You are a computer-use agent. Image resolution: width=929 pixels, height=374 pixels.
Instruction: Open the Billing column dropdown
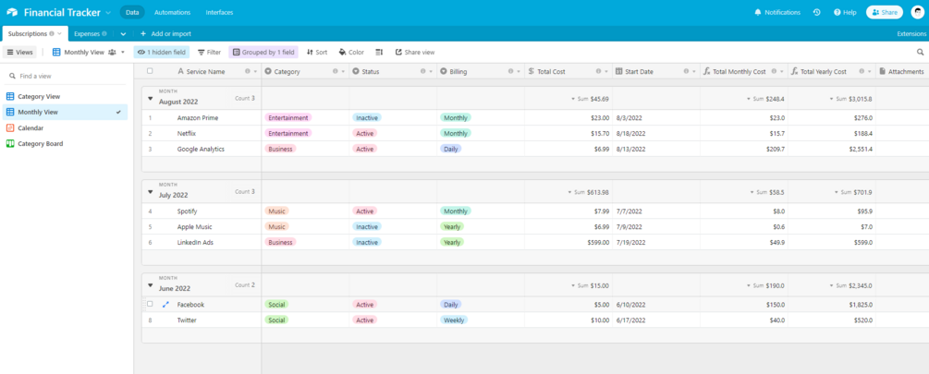click(x=519, y=72)
